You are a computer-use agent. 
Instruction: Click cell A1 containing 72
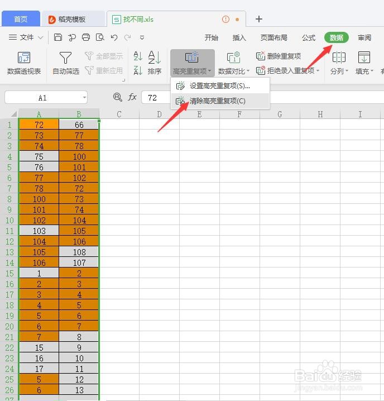pos(39,125)
